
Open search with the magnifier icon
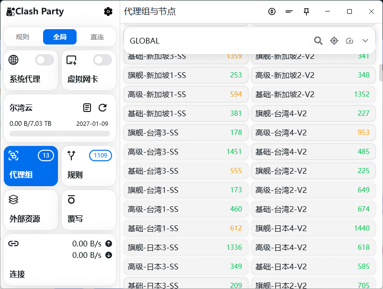click(318, 41)
